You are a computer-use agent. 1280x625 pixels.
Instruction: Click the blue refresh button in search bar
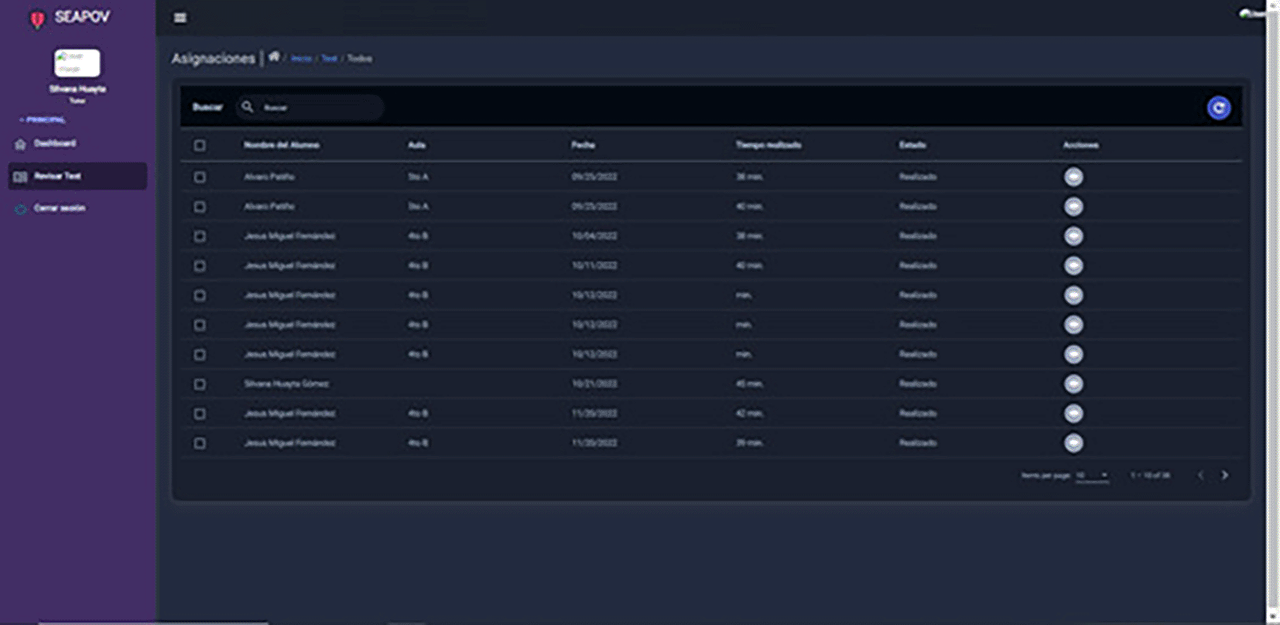[x=1218, y=108]
